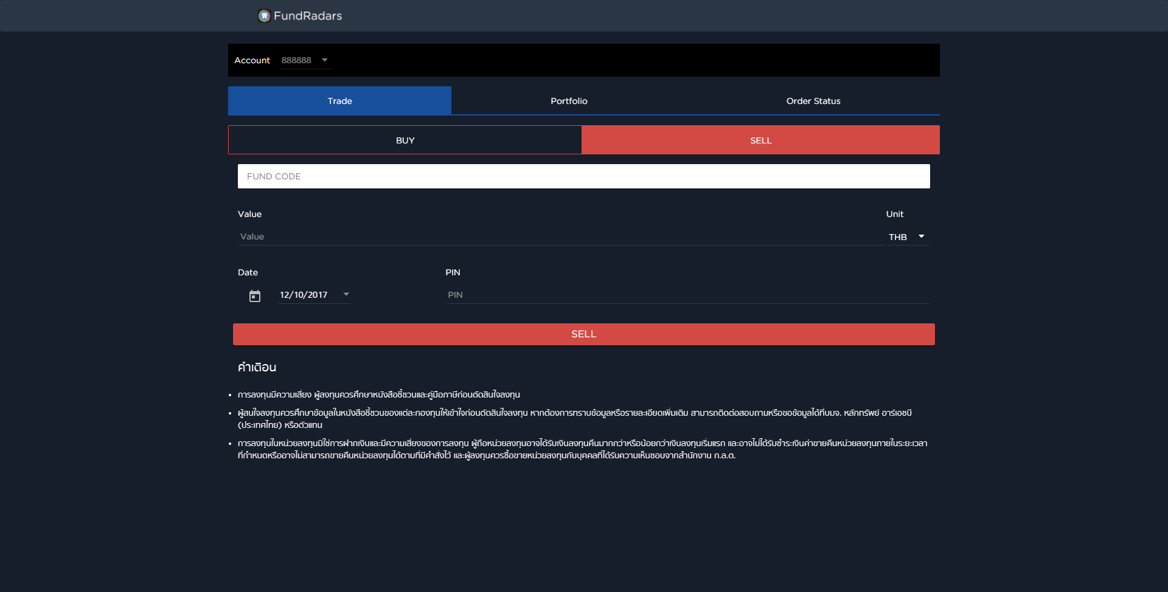This screenshot has height=592, width=1168.
Task: Open the Unit THB dropdown
Action: tap(907, 237)
